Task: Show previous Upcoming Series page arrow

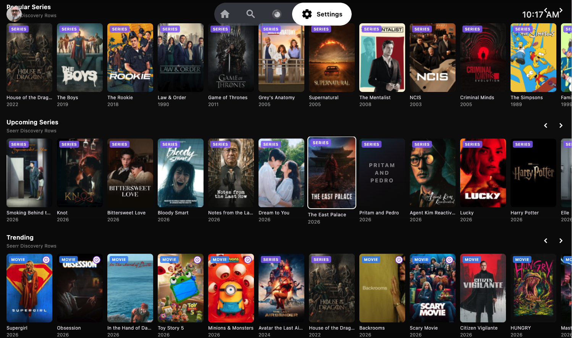Action: 546,126
